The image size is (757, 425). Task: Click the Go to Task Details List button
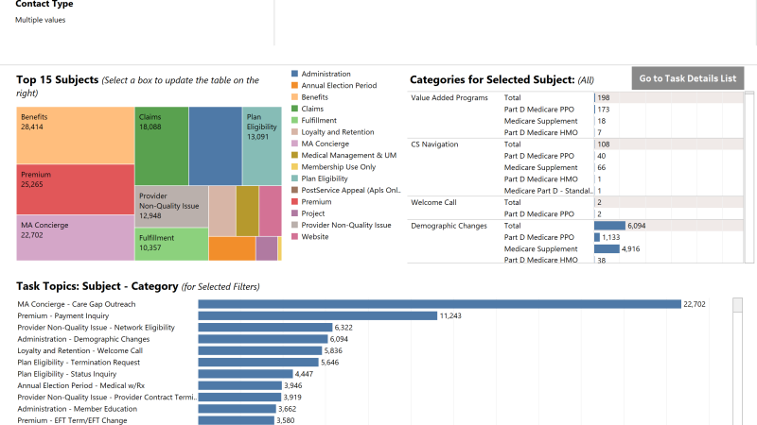coord(688,78)
